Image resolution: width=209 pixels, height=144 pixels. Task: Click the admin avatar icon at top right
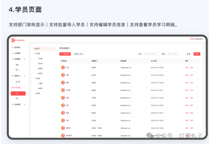click(x=192, y=39)
